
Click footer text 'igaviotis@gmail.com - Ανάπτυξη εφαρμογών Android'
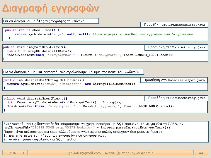[x=110, y=153]
